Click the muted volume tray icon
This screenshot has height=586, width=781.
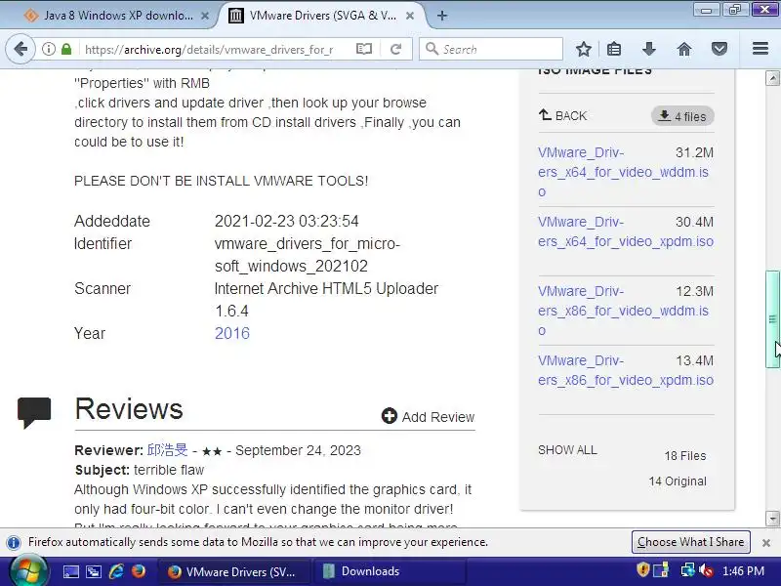click(x=706, y=570)
